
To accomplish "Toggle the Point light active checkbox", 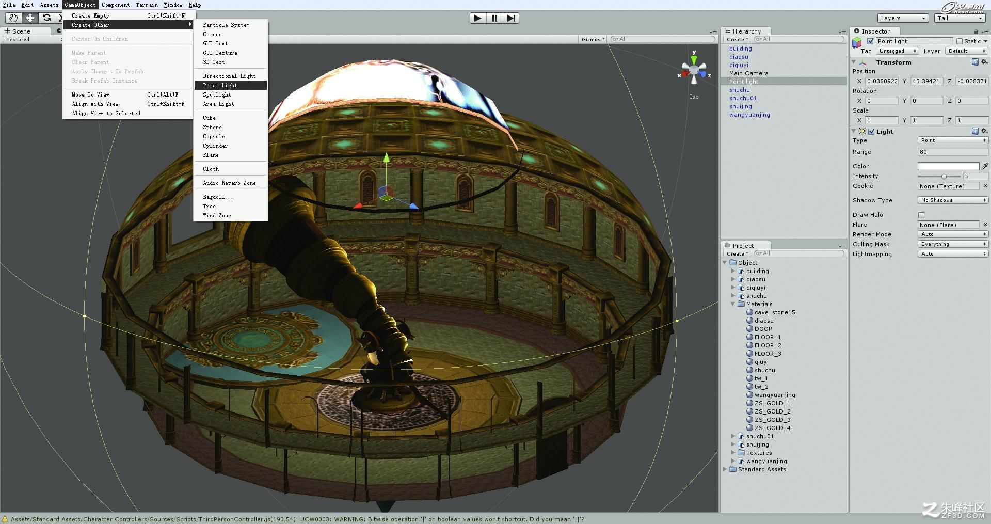I will [870, 41].
